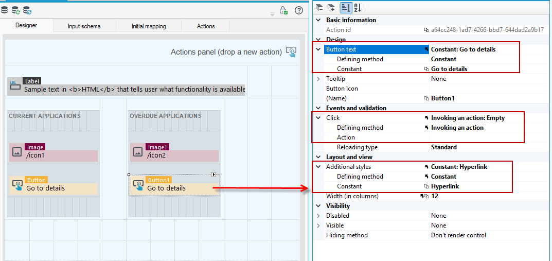Screen dimensions: 552x261
Task: Click the padlock icon with green checkmark
Action: tap(283, 10)
